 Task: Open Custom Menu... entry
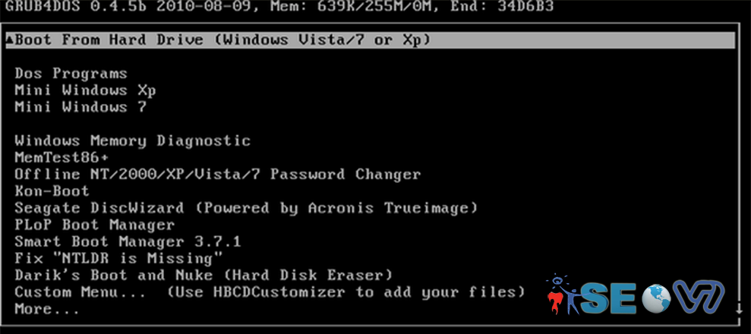(x=270, y=291)
